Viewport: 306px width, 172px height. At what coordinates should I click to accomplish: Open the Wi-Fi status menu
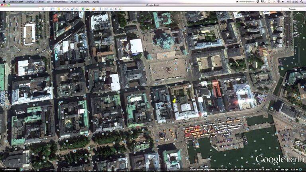279,2
